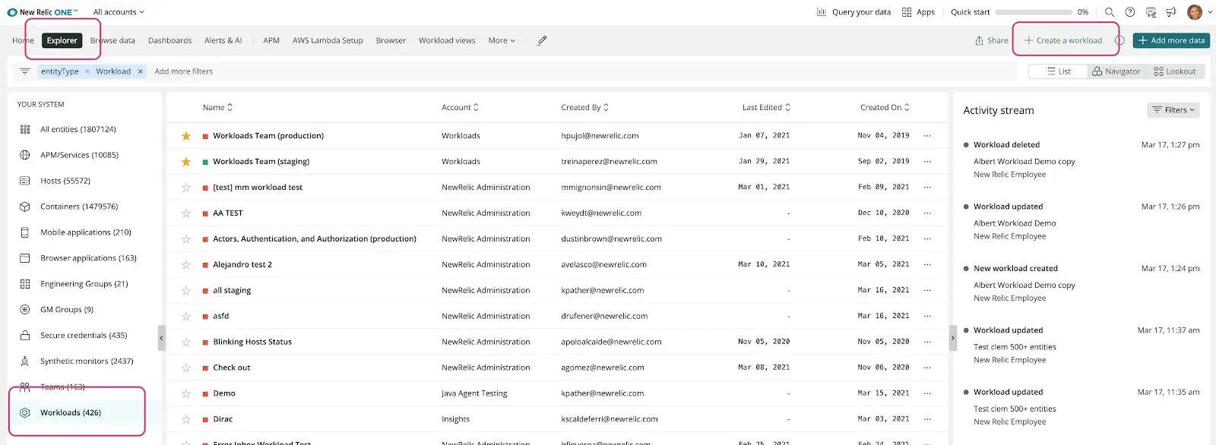Click the Add more filters field
1216x445 pixels.
pos(184,71)
